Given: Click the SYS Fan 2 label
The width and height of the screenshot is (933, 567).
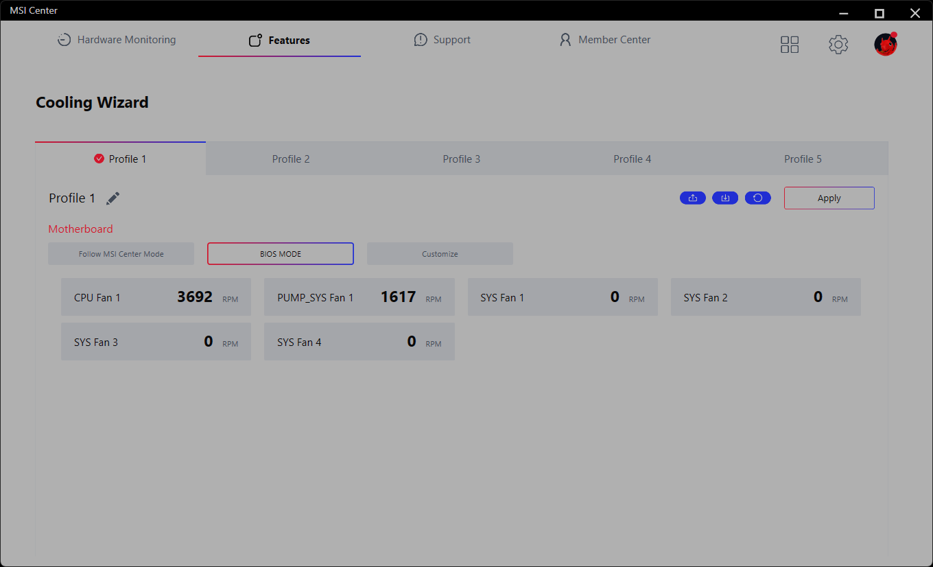Looking at the screenshot, I should pyautogui.click(x=706, y=298).
